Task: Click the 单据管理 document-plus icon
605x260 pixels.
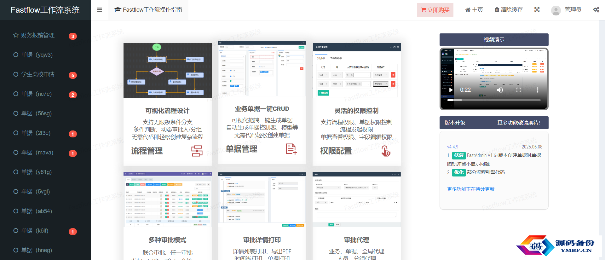Action: click(x=291, y=149)
